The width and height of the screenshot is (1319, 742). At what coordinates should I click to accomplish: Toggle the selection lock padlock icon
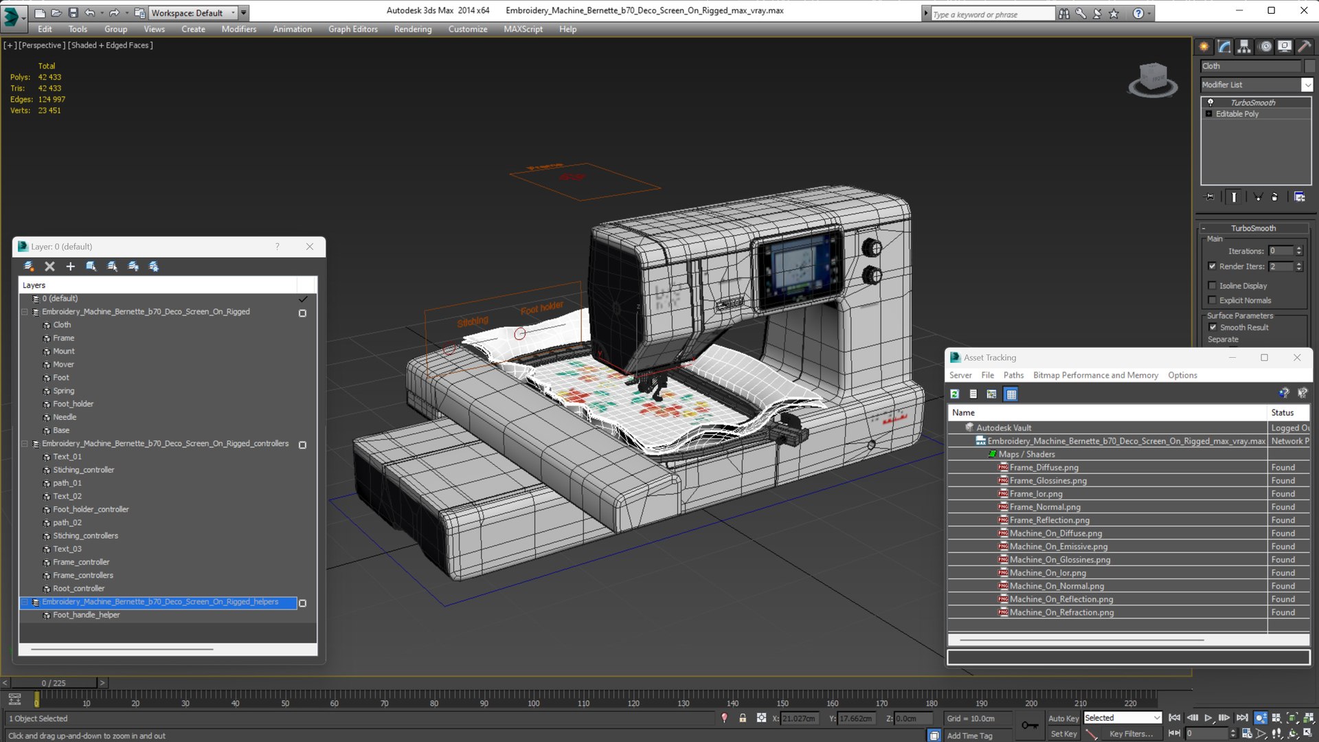(743, 718)
